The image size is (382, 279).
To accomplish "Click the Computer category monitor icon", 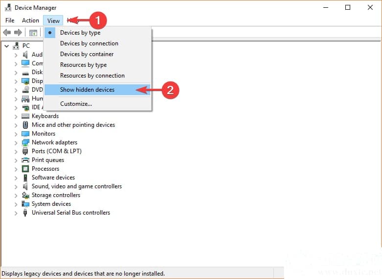I will [x=25, y=63].
